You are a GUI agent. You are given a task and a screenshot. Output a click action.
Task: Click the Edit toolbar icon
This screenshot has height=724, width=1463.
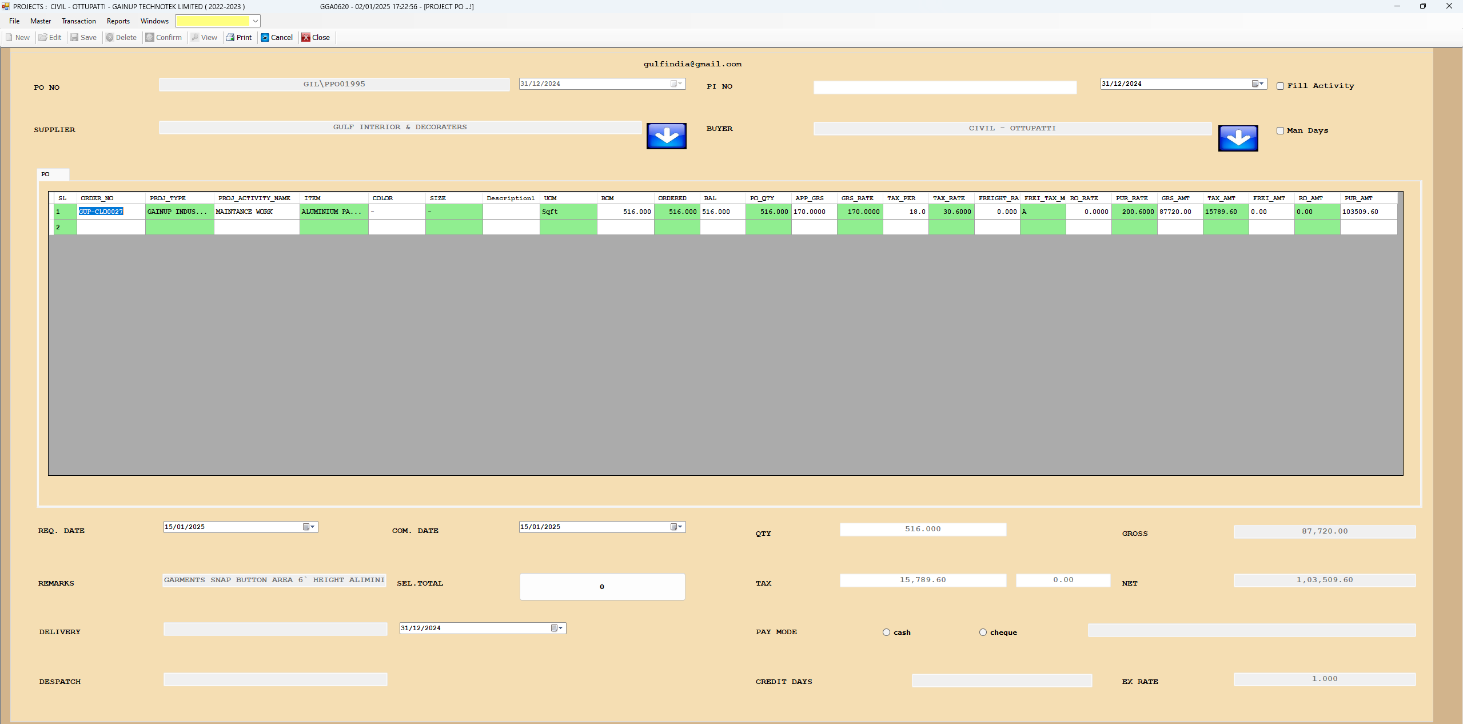point(43,38)
